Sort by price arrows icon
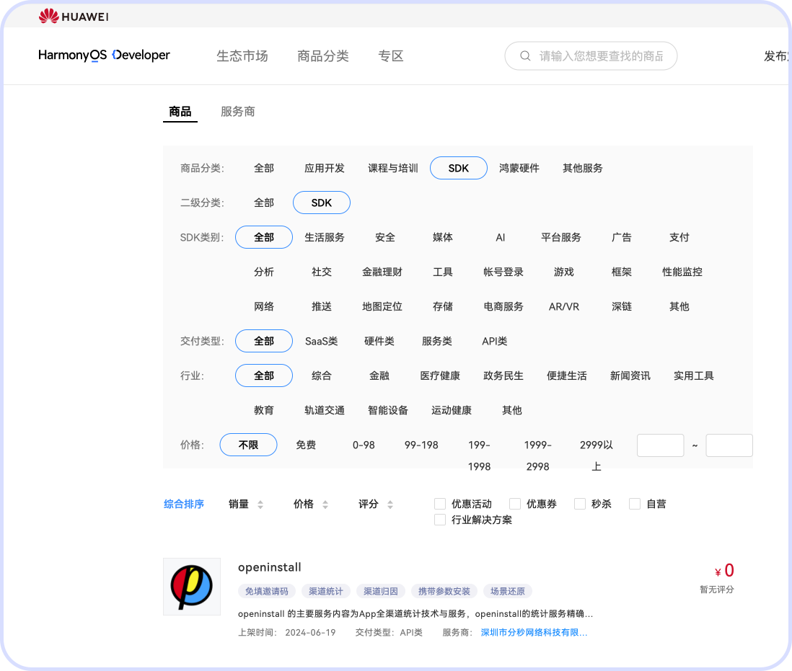792x671 pixels. pyautogui.click(x=325, y=505)
